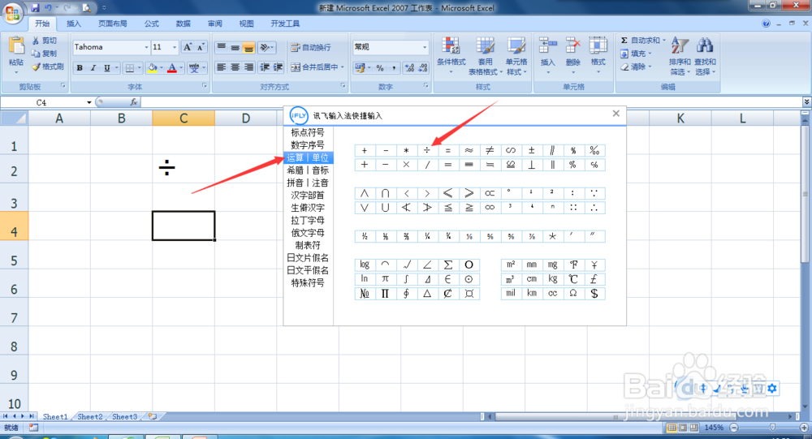Viewport: 812px width, 439px height.
Task: Click Insert cells (插入) icon
Action: (x=547, y=45)
